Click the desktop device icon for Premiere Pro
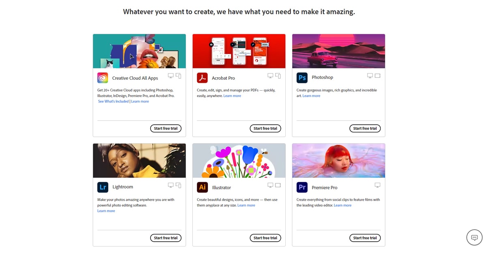Screen dimensions: 487x255 tap(377, 185)
